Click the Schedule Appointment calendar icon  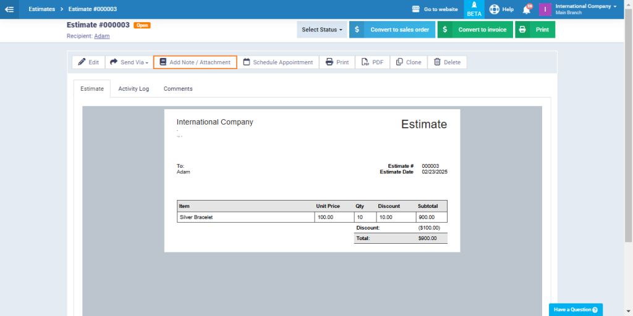[246, 62]
